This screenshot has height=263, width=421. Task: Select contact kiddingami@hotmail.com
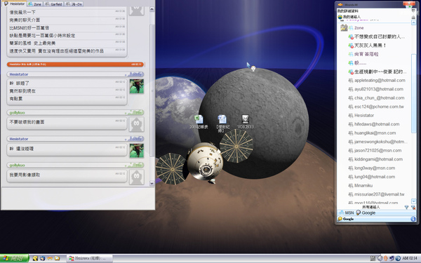(x=375, y=159)
